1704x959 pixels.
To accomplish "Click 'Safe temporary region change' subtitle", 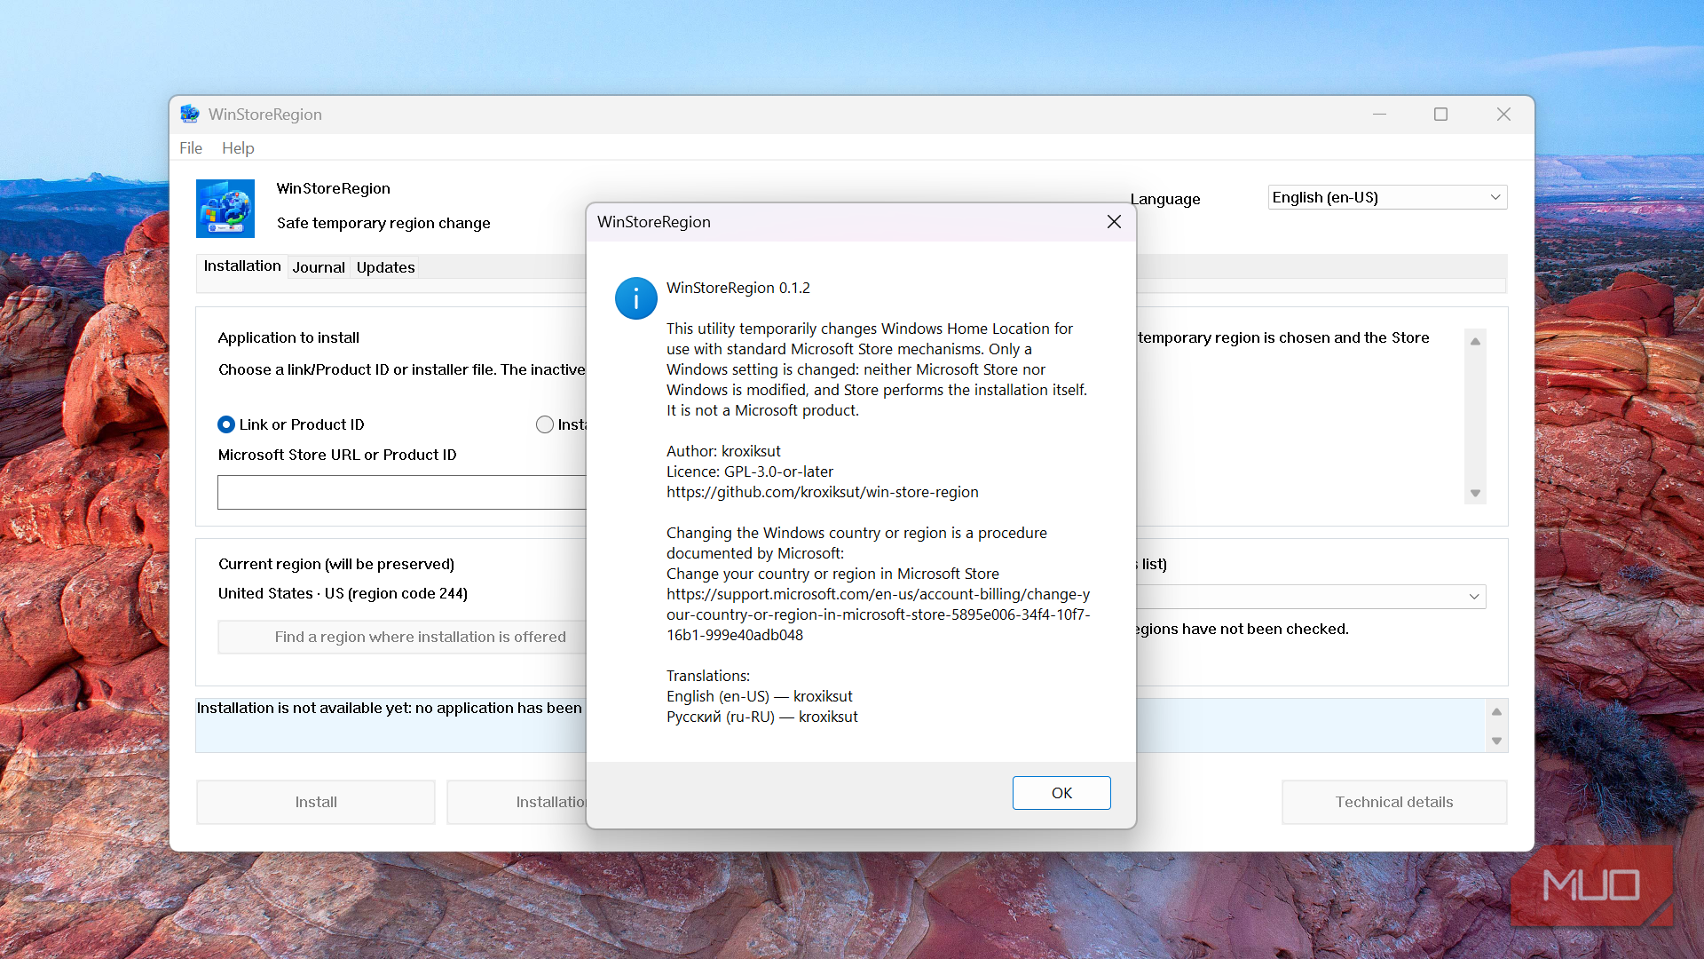I will (383, 223).
